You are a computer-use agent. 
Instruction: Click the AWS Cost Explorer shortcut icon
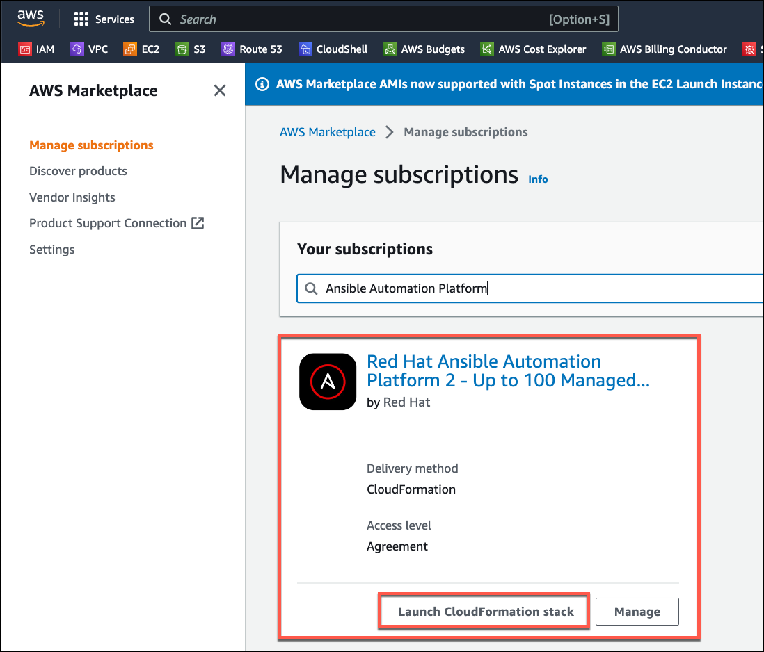click(x=487, y=49)
